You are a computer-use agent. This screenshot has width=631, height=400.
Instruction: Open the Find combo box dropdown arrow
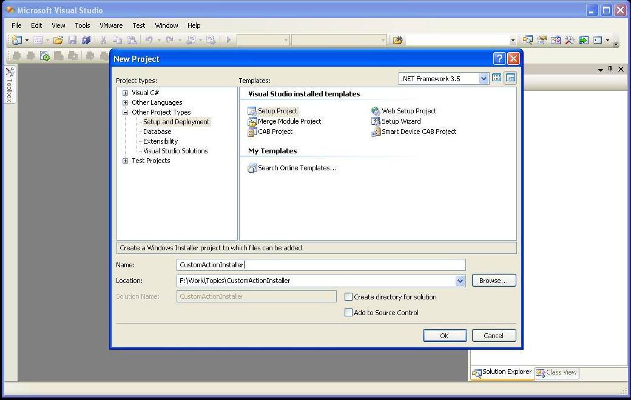(512, 40)
